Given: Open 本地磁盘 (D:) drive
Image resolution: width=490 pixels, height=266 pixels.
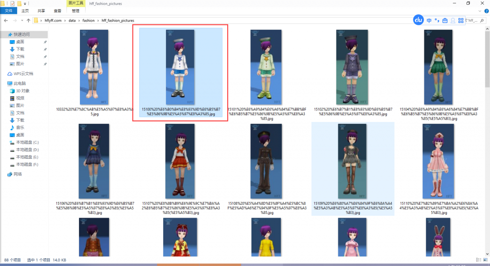Looking at the screenshot, I should click(x=27, y=150).
